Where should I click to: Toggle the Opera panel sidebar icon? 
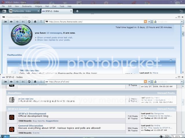pyautogui.click(x=4, y=11)
